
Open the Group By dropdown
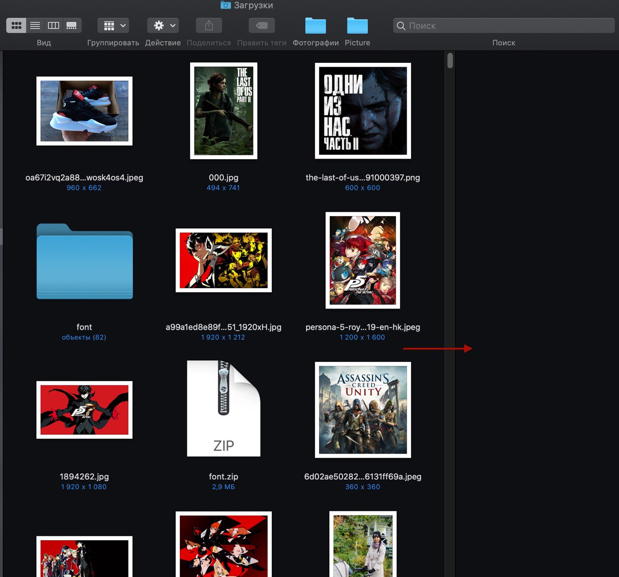[113, 25]
